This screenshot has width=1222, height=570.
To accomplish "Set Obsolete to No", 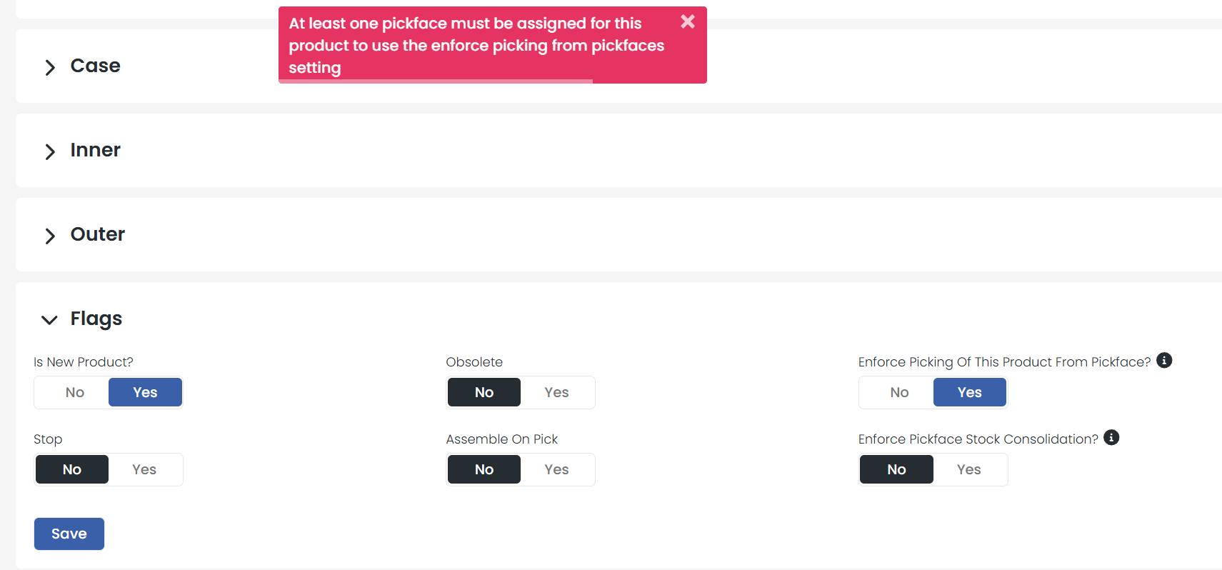I will [484, 392].
